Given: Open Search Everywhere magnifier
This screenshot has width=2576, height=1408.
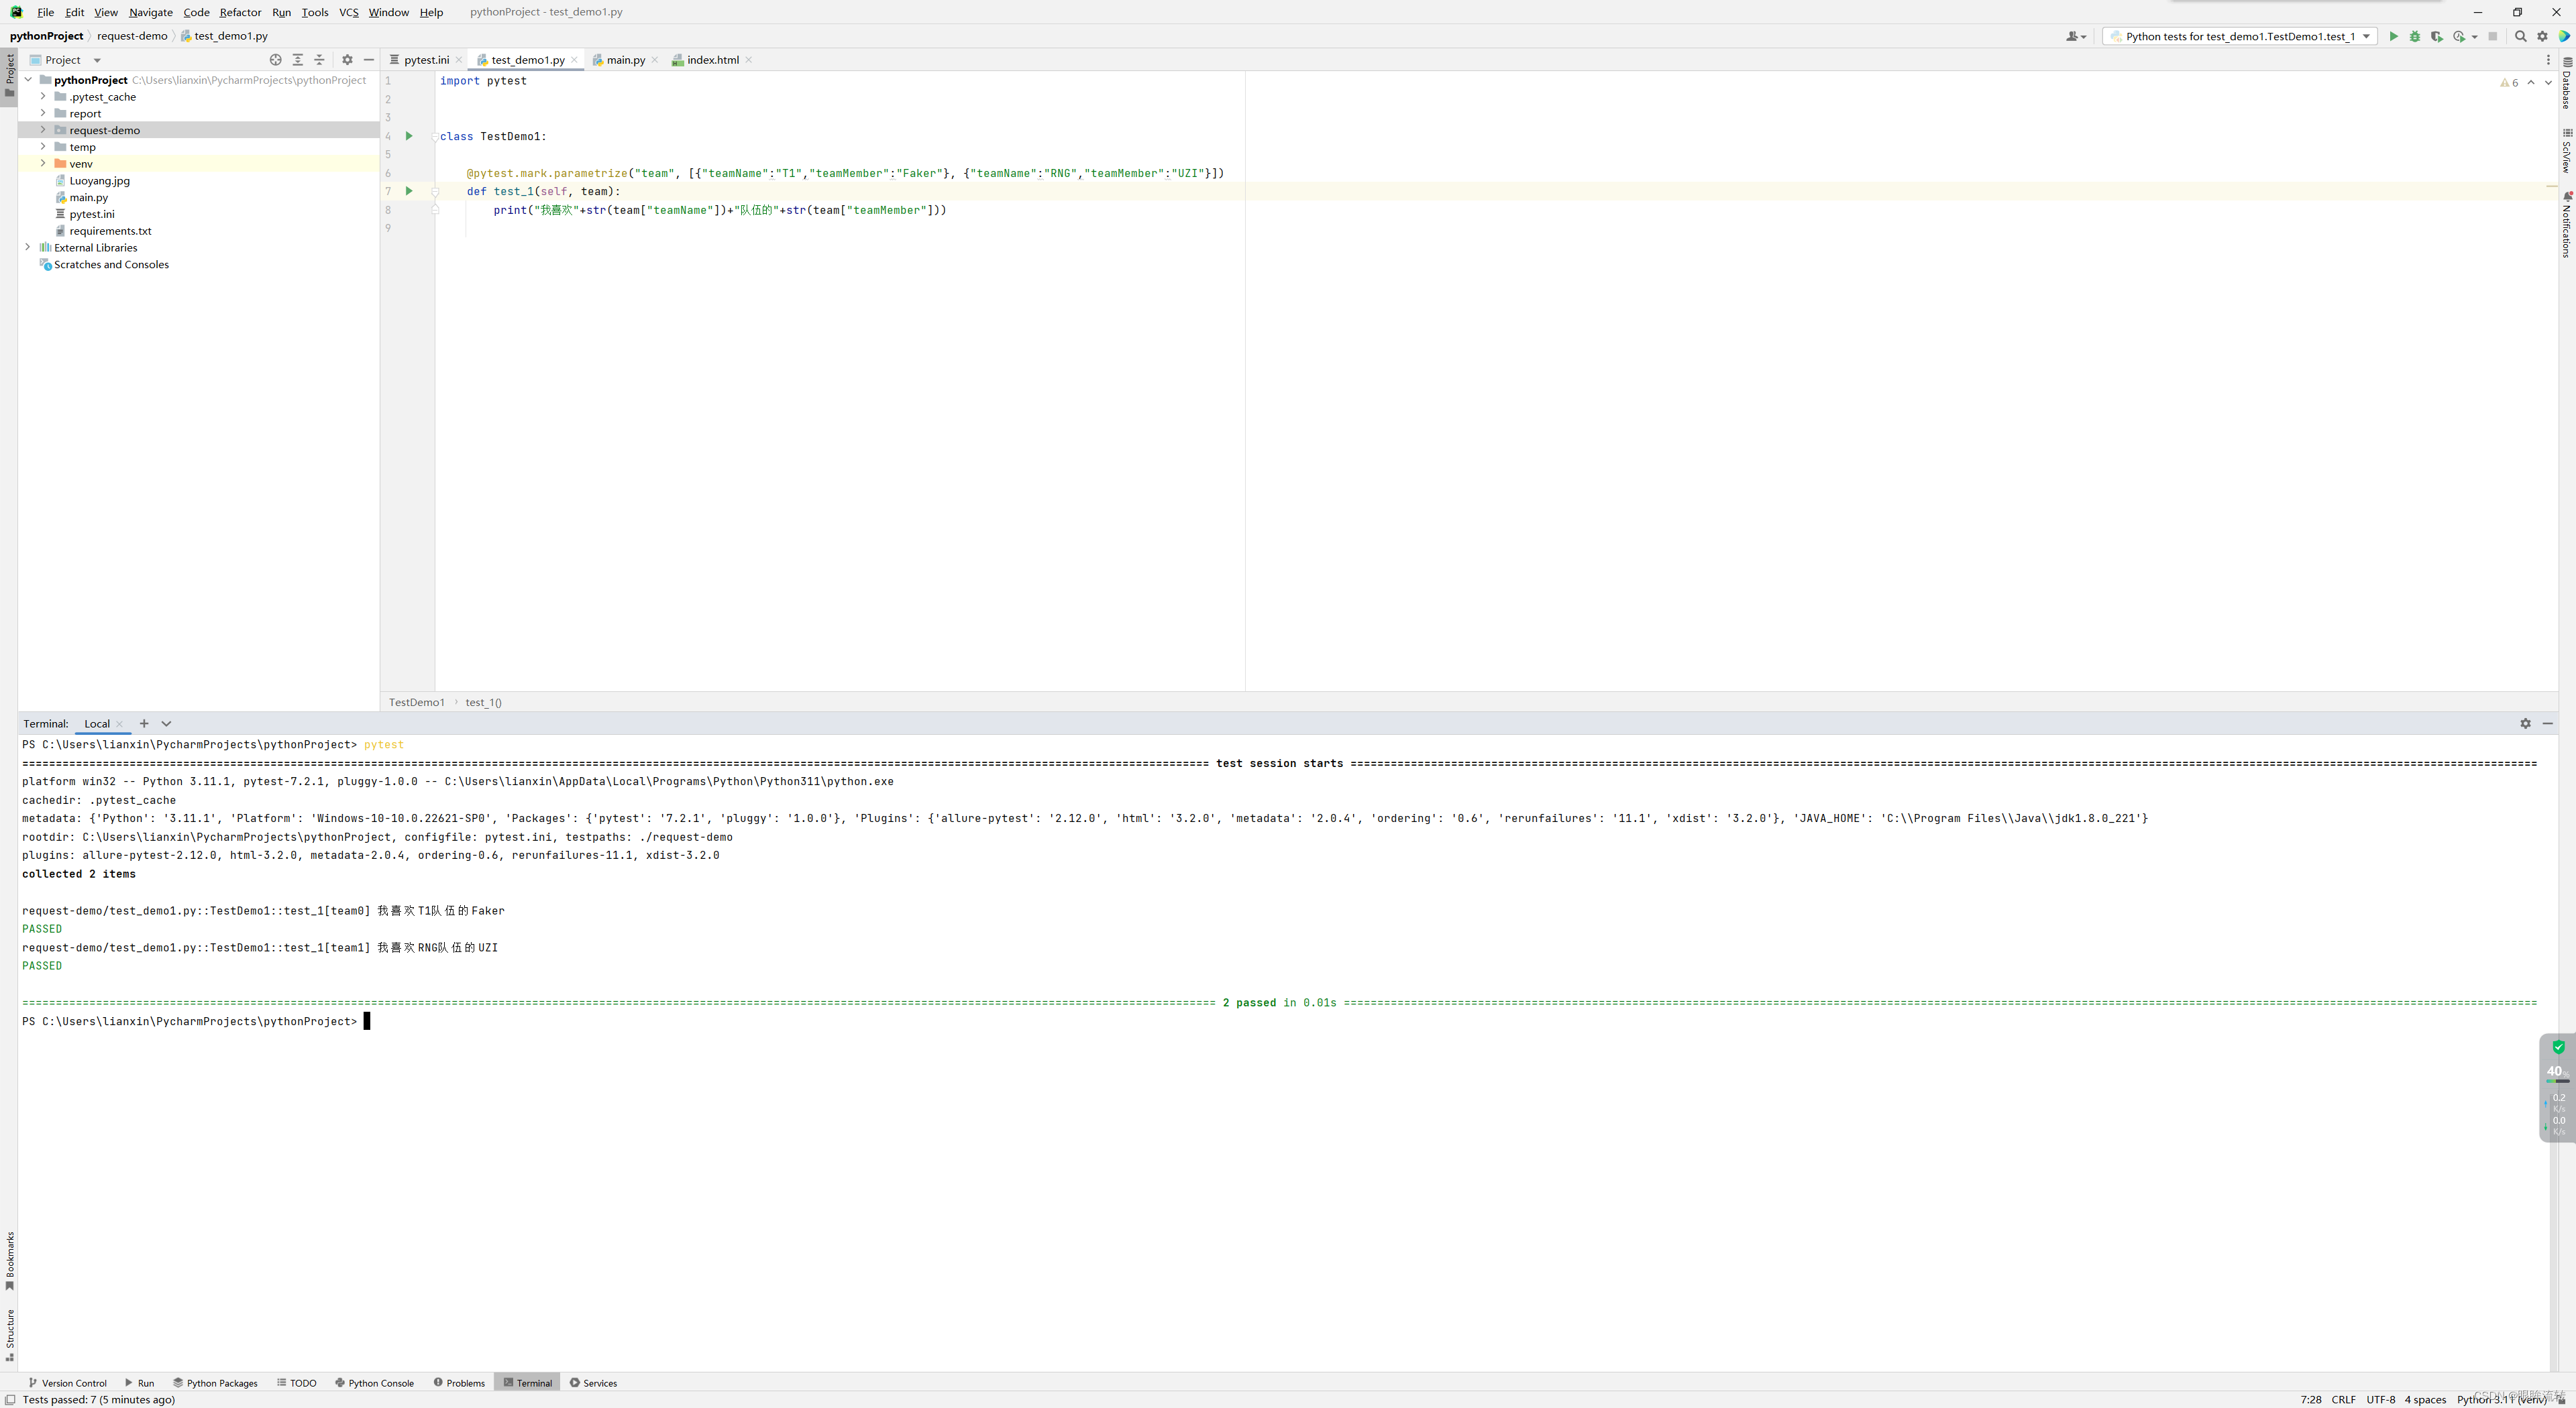Looking at the screenshot, I should coord(2520,36).
